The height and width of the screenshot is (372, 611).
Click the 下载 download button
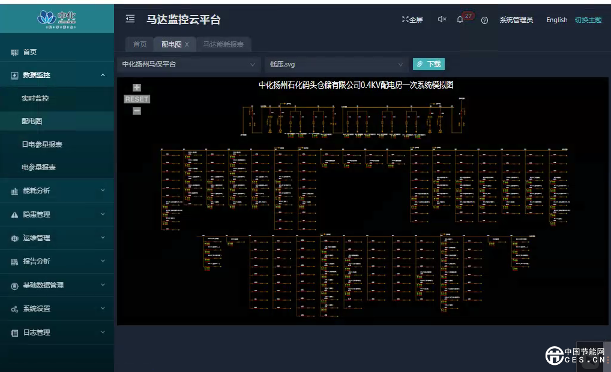[x=429, y=64]
